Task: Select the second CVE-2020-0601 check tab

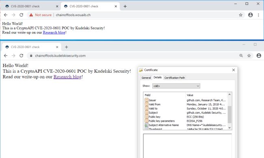Action: point(90,6)
